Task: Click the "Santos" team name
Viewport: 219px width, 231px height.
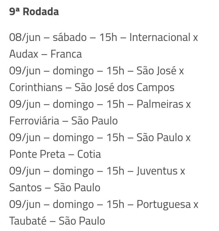Action: tap(25, 187)
